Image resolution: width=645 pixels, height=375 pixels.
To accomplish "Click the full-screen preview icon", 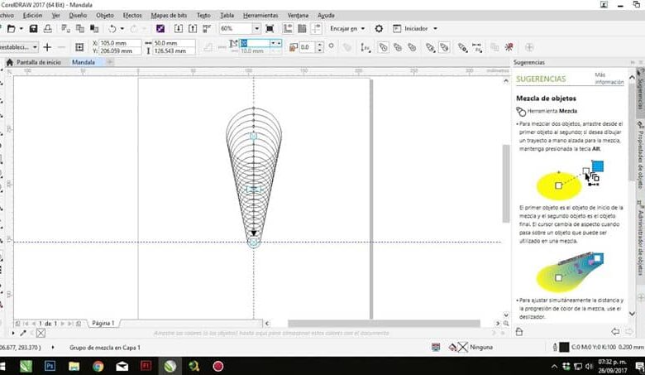I will [270, 28].
